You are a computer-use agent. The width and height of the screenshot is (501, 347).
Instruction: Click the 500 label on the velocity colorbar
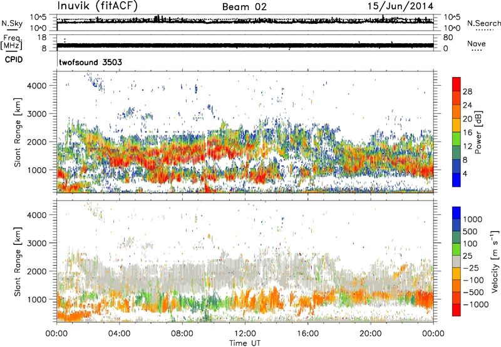click(472, 232)
